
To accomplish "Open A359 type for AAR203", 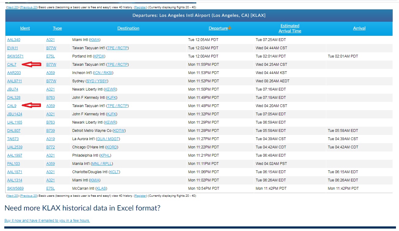I will 50,73.
